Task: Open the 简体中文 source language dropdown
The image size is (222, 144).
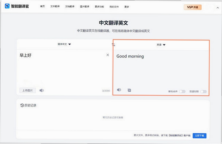Action: [x=64, y=44]
